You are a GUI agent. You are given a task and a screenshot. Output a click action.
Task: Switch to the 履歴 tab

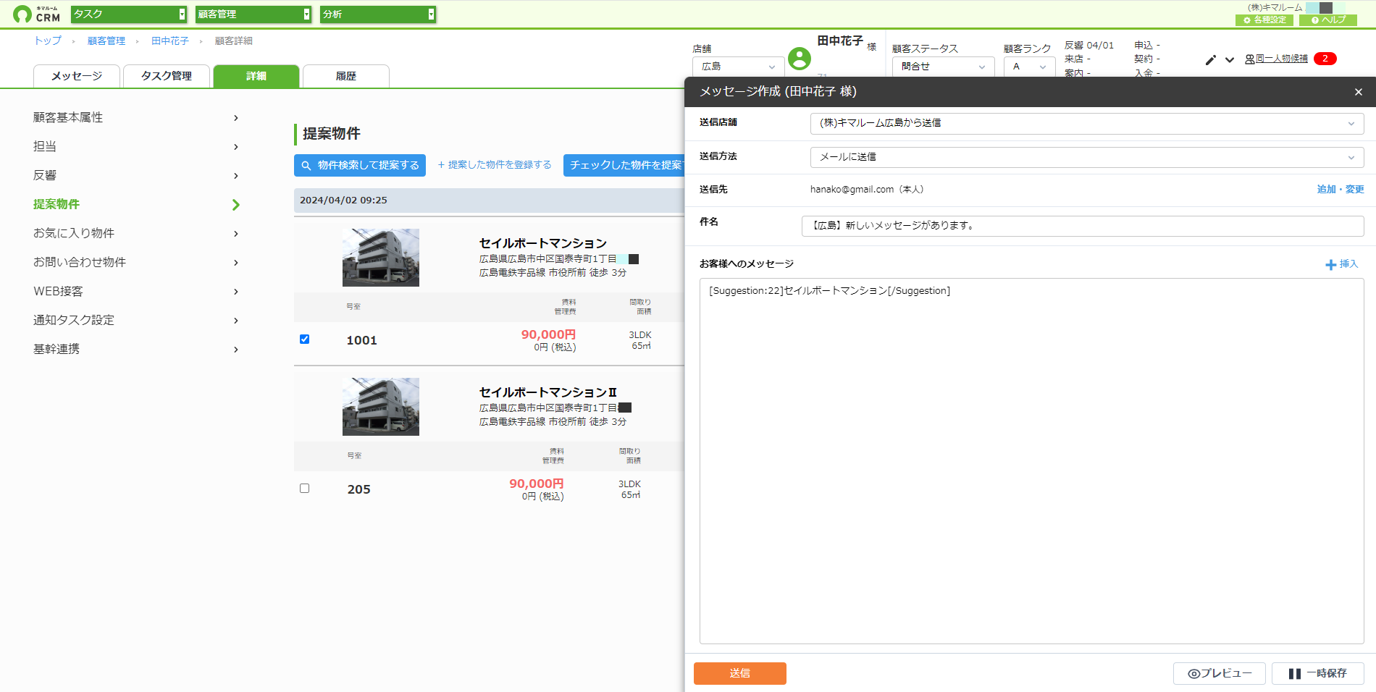346,76
